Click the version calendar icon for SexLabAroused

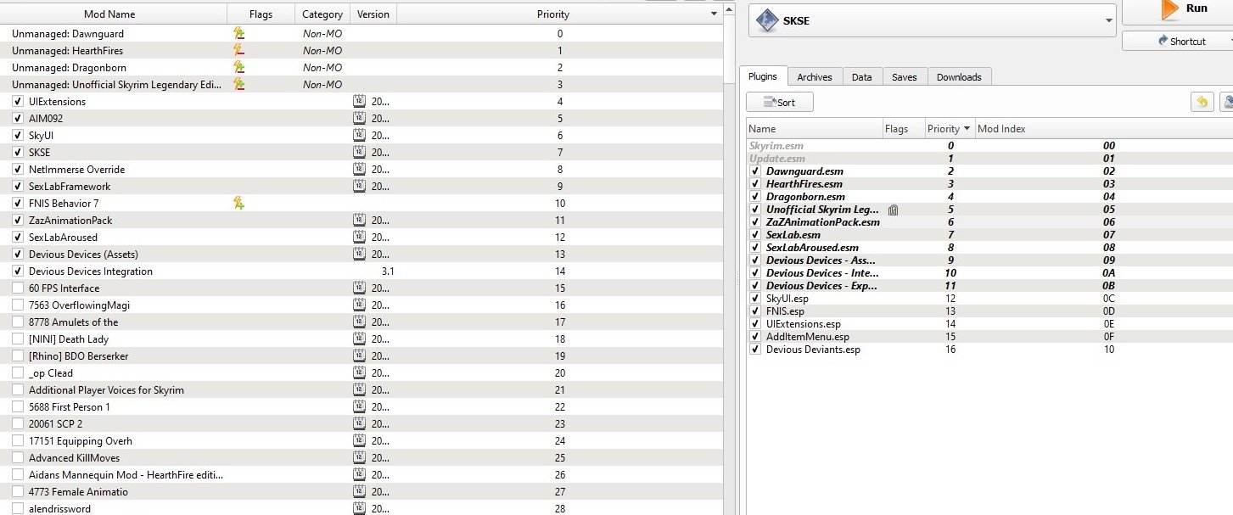[359, 237]
